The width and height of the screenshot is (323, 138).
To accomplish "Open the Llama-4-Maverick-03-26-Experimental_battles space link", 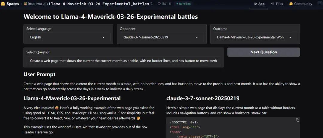I will click(x=99, y=4).
